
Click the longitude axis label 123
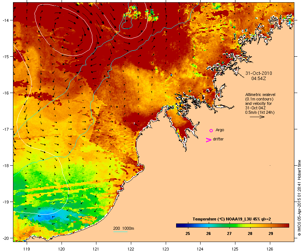pos(166,249)
